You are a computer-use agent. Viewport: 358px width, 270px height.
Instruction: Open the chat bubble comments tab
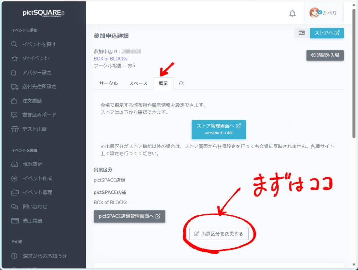coord(181,84)
